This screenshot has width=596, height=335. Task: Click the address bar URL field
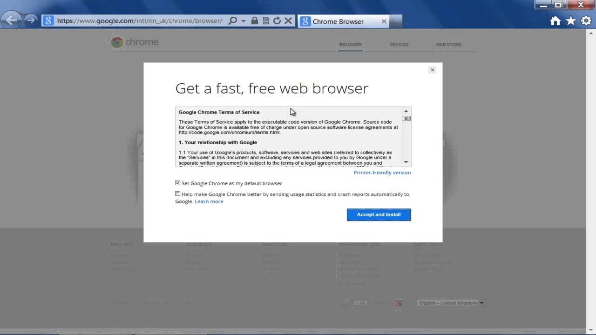140,21
